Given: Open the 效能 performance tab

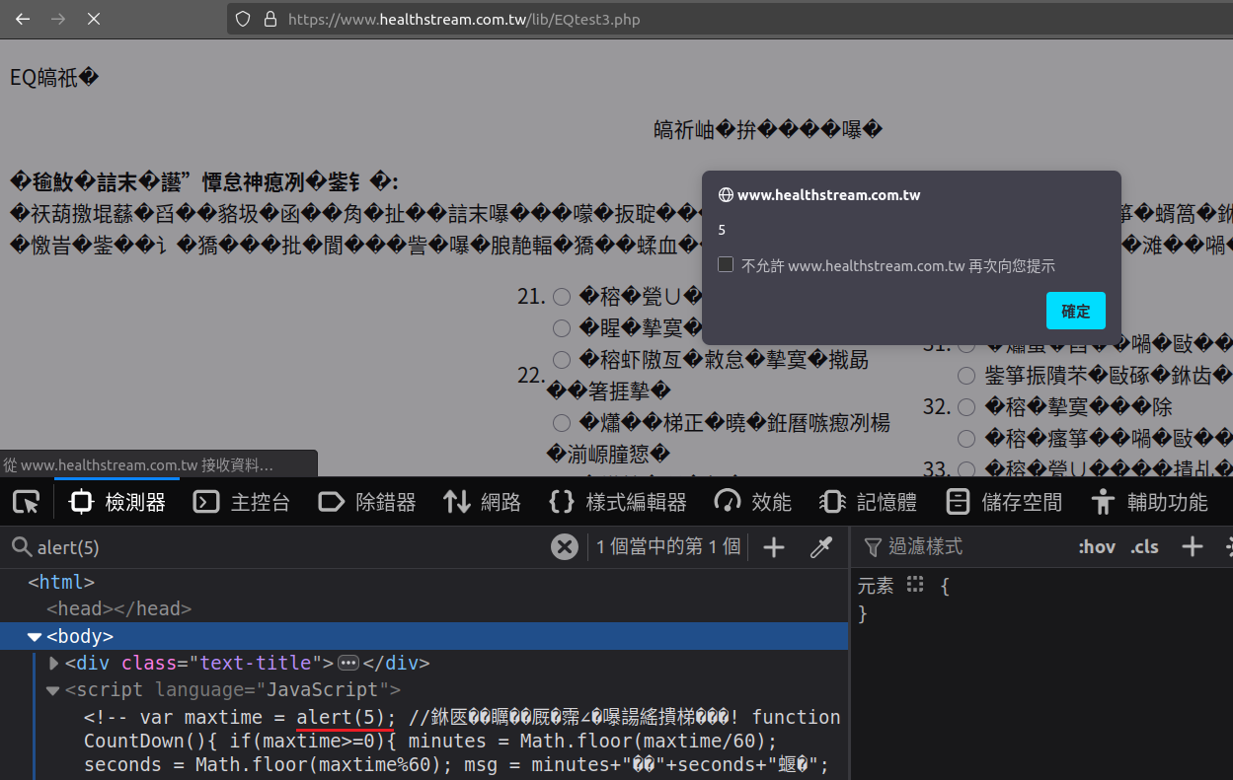Looking at the screenshot, I should (x=753, y=502).
